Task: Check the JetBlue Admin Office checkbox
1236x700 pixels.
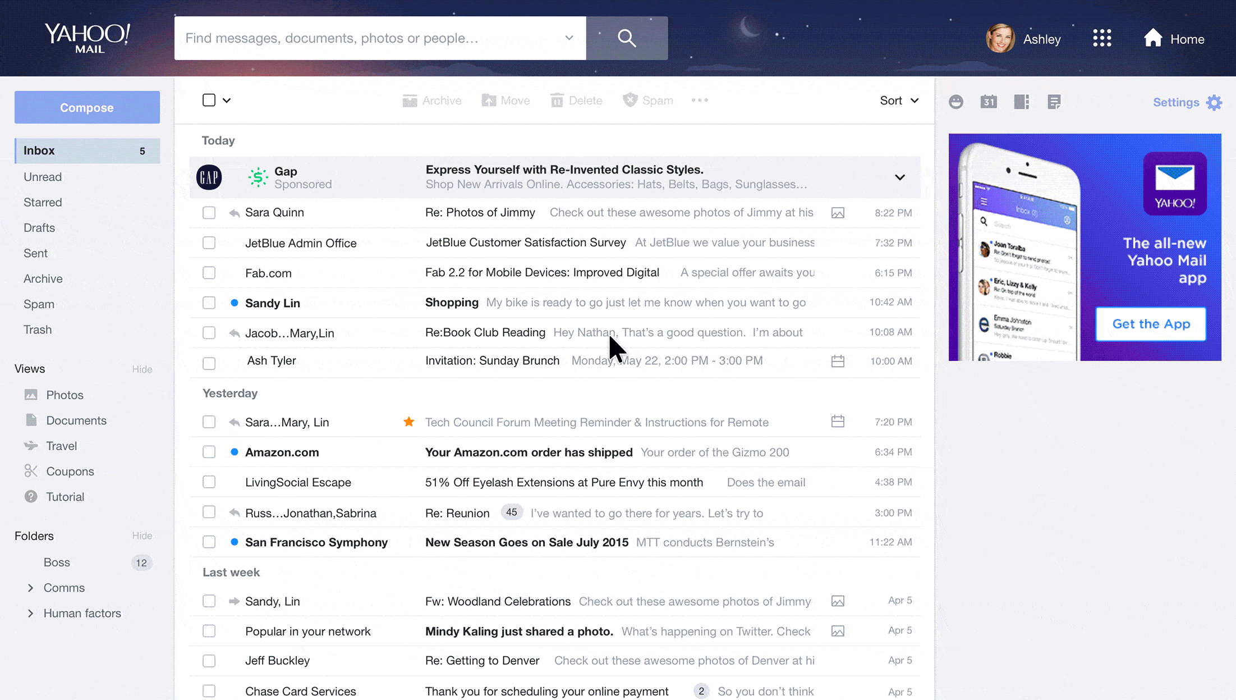Action: click(209, 243)
